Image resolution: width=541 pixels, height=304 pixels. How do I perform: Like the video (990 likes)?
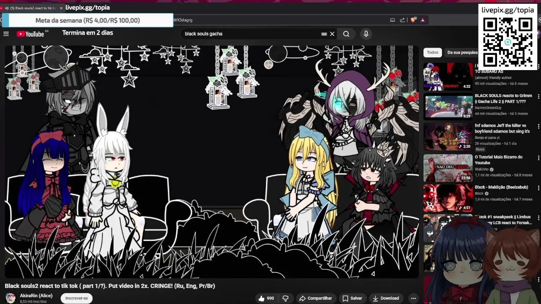(x=266, y=298)
